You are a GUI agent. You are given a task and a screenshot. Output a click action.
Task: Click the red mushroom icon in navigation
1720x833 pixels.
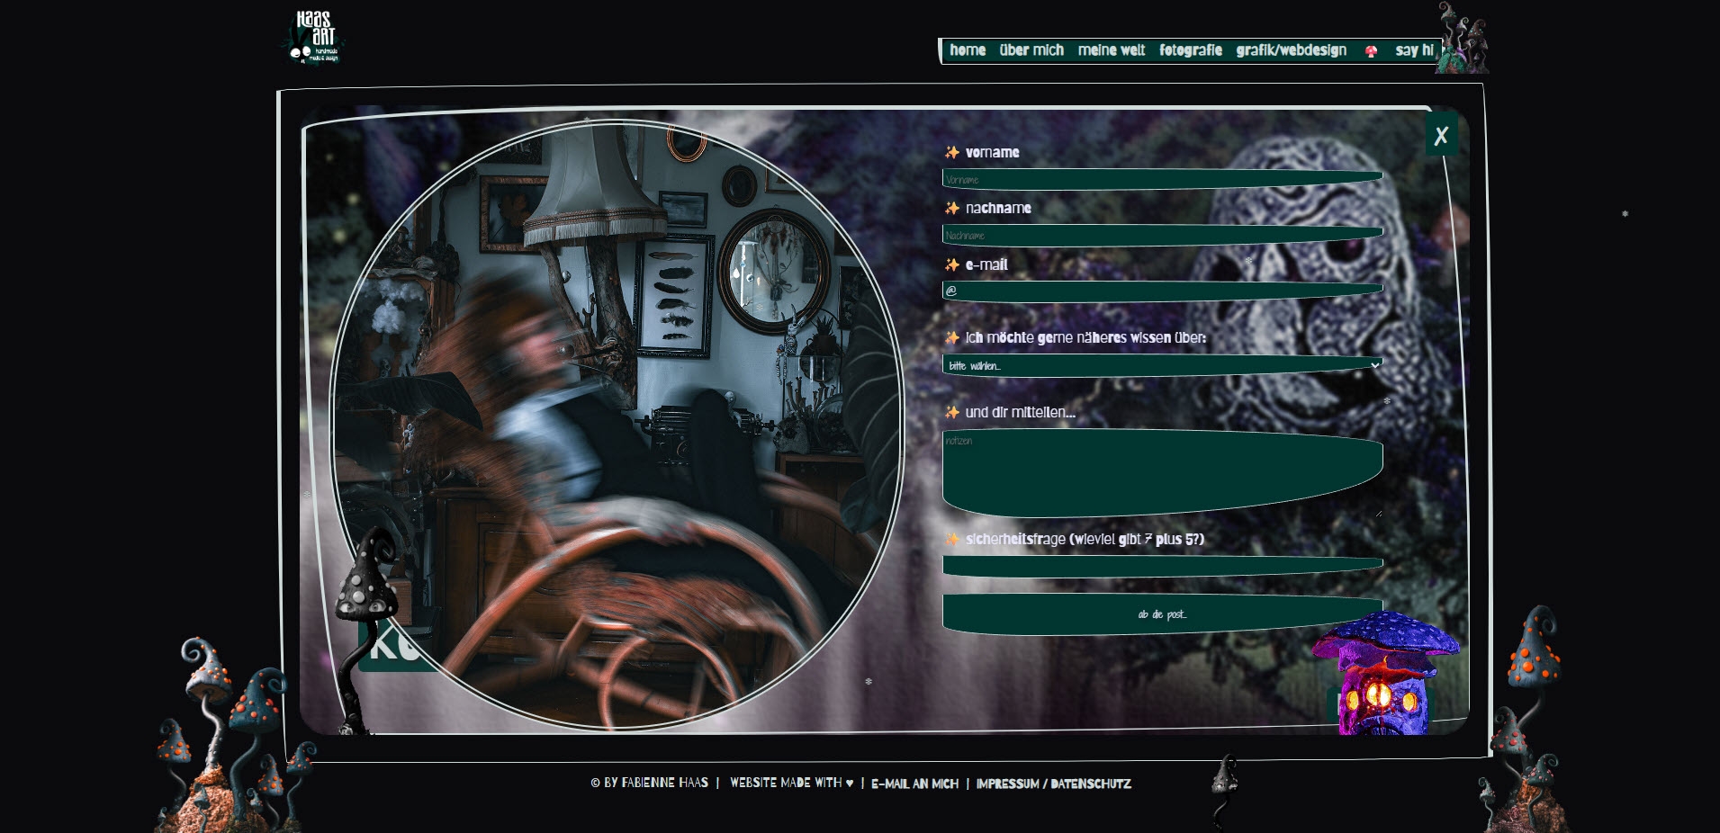tap(1371, 51)
